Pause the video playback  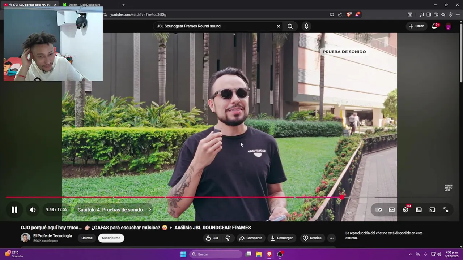(x=14, y=210)
